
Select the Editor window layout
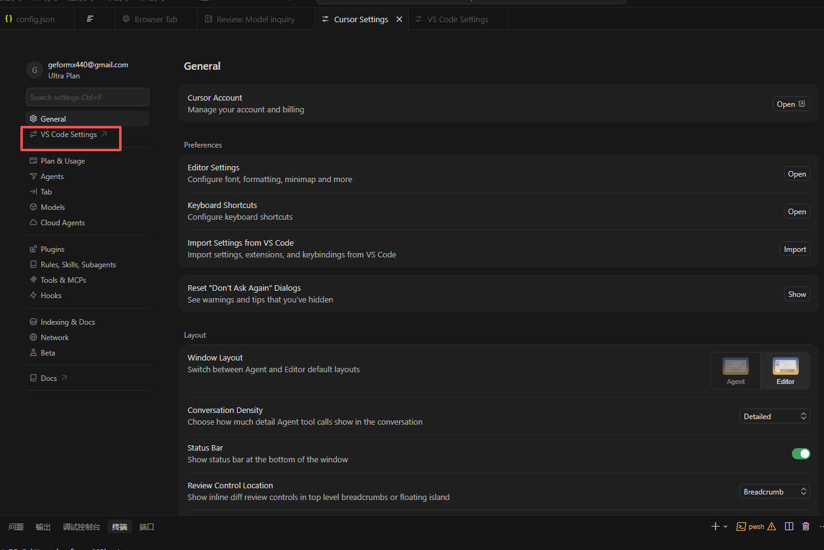[786, 371]
